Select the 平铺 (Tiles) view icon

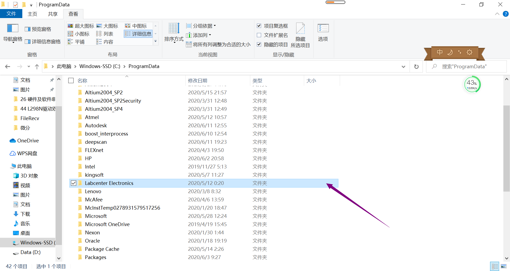pyautogui.click(x=79, y=41)
